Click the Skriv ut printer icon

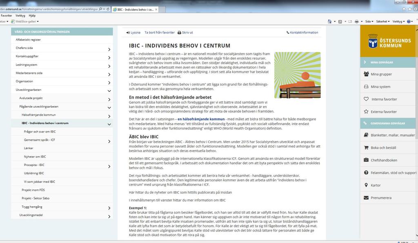click(180, 33)
